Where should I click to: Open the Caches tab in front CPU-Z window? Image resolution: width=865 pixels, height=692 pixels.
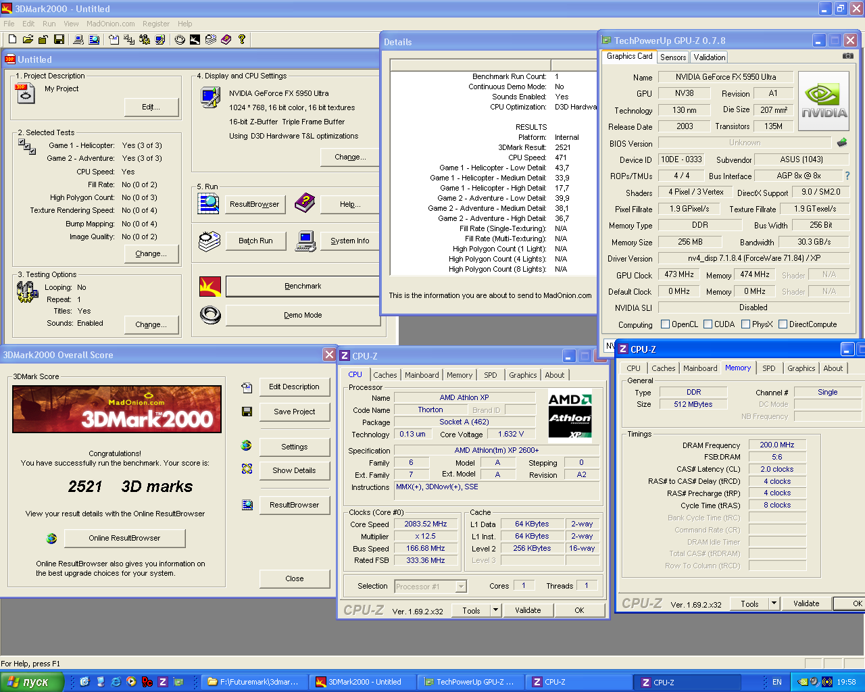385,375
